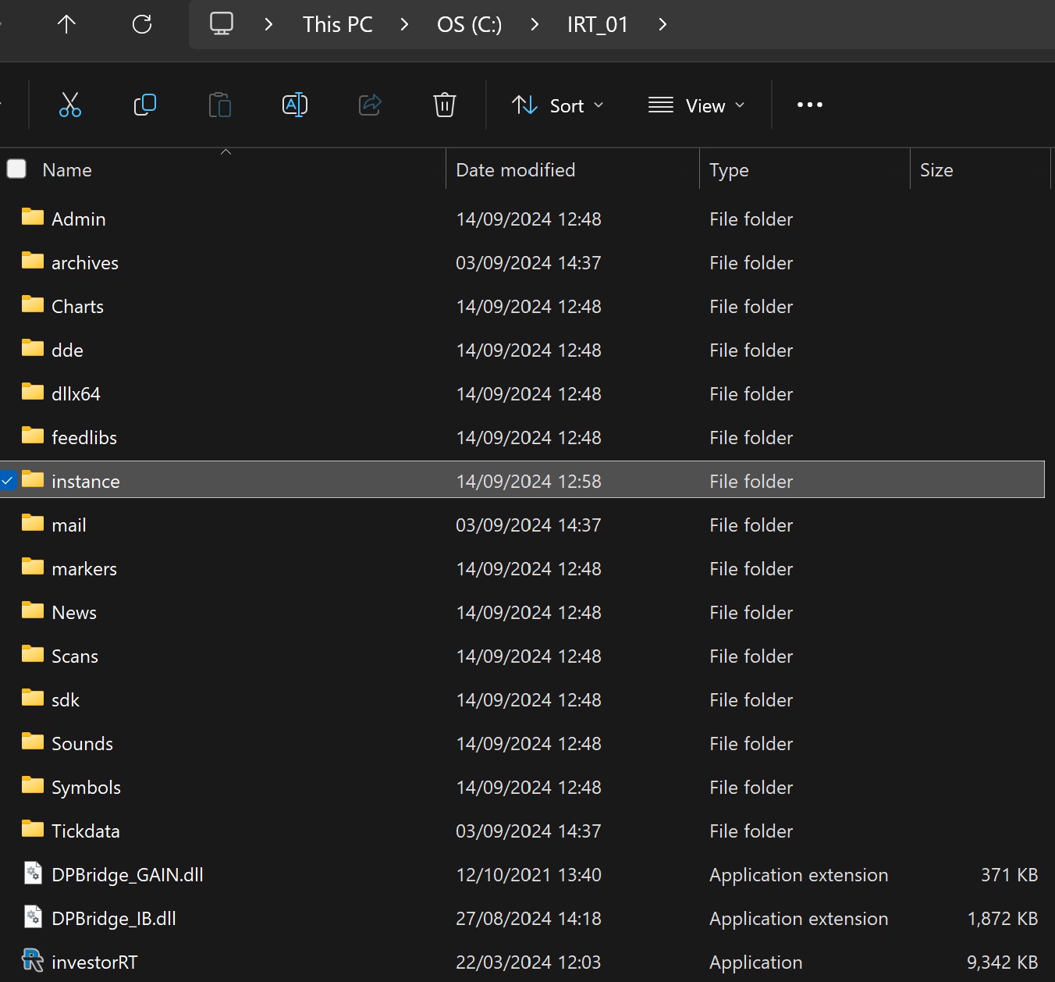Click the Share icon
This screenshot has width=1055, height=982.
tap(370, 105)
